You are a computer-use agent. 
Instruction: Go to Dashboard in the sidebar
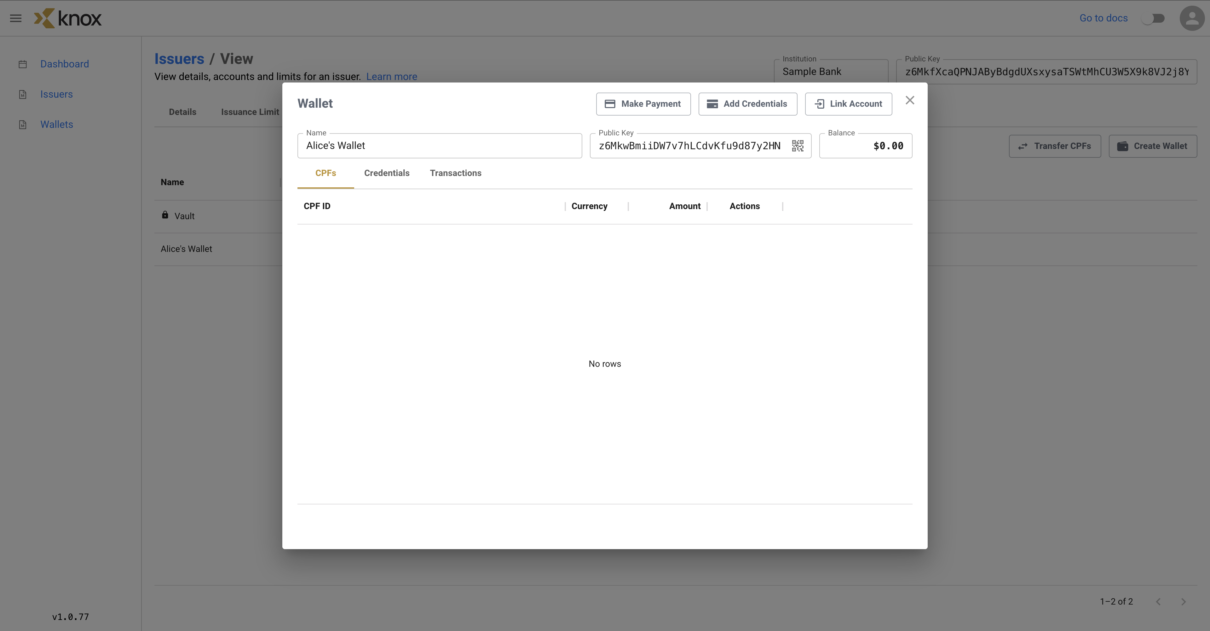64,64
